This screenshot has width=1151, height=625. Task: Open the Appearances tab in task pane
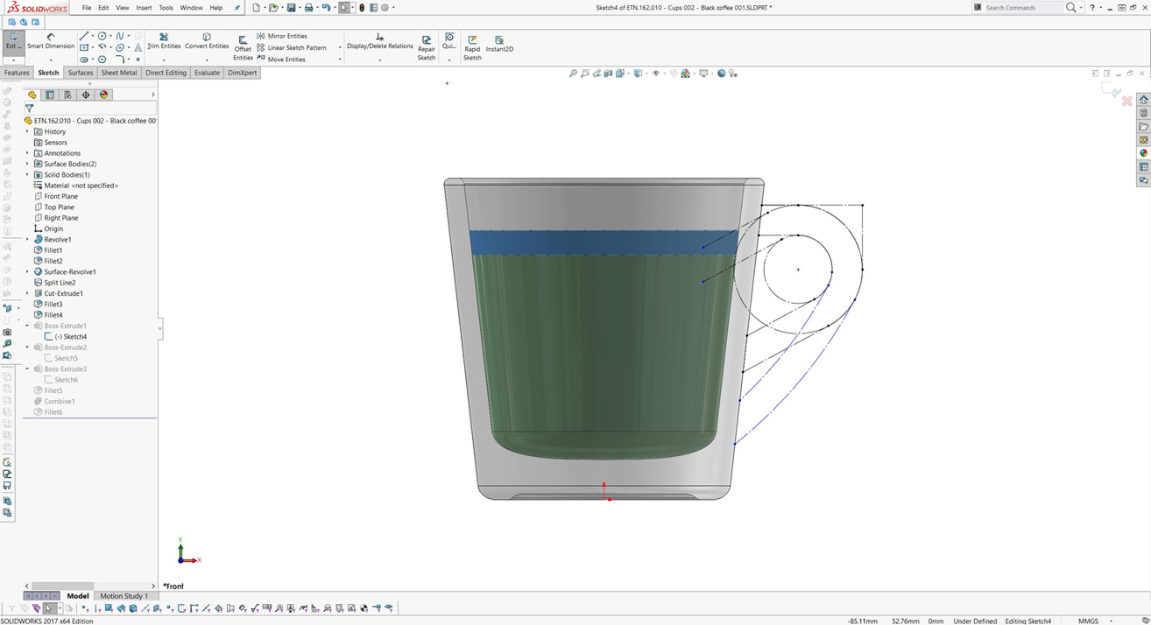point(1143,153)
